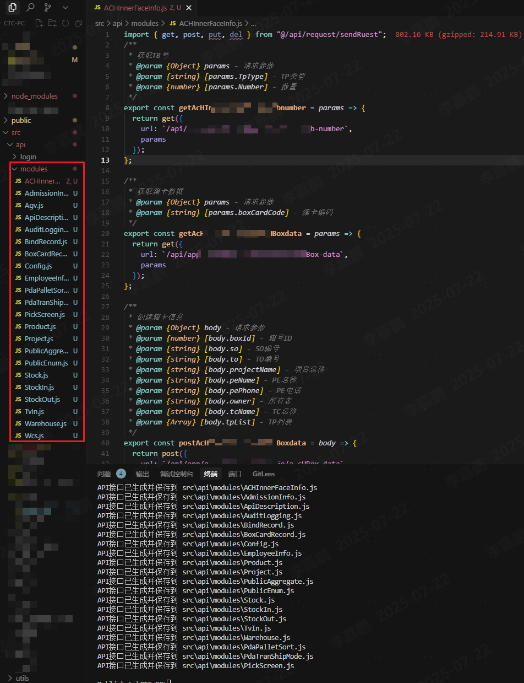Viewport: 524px width, 683px height.
Task: Expand the login folder
Action: tap(28, 157)
